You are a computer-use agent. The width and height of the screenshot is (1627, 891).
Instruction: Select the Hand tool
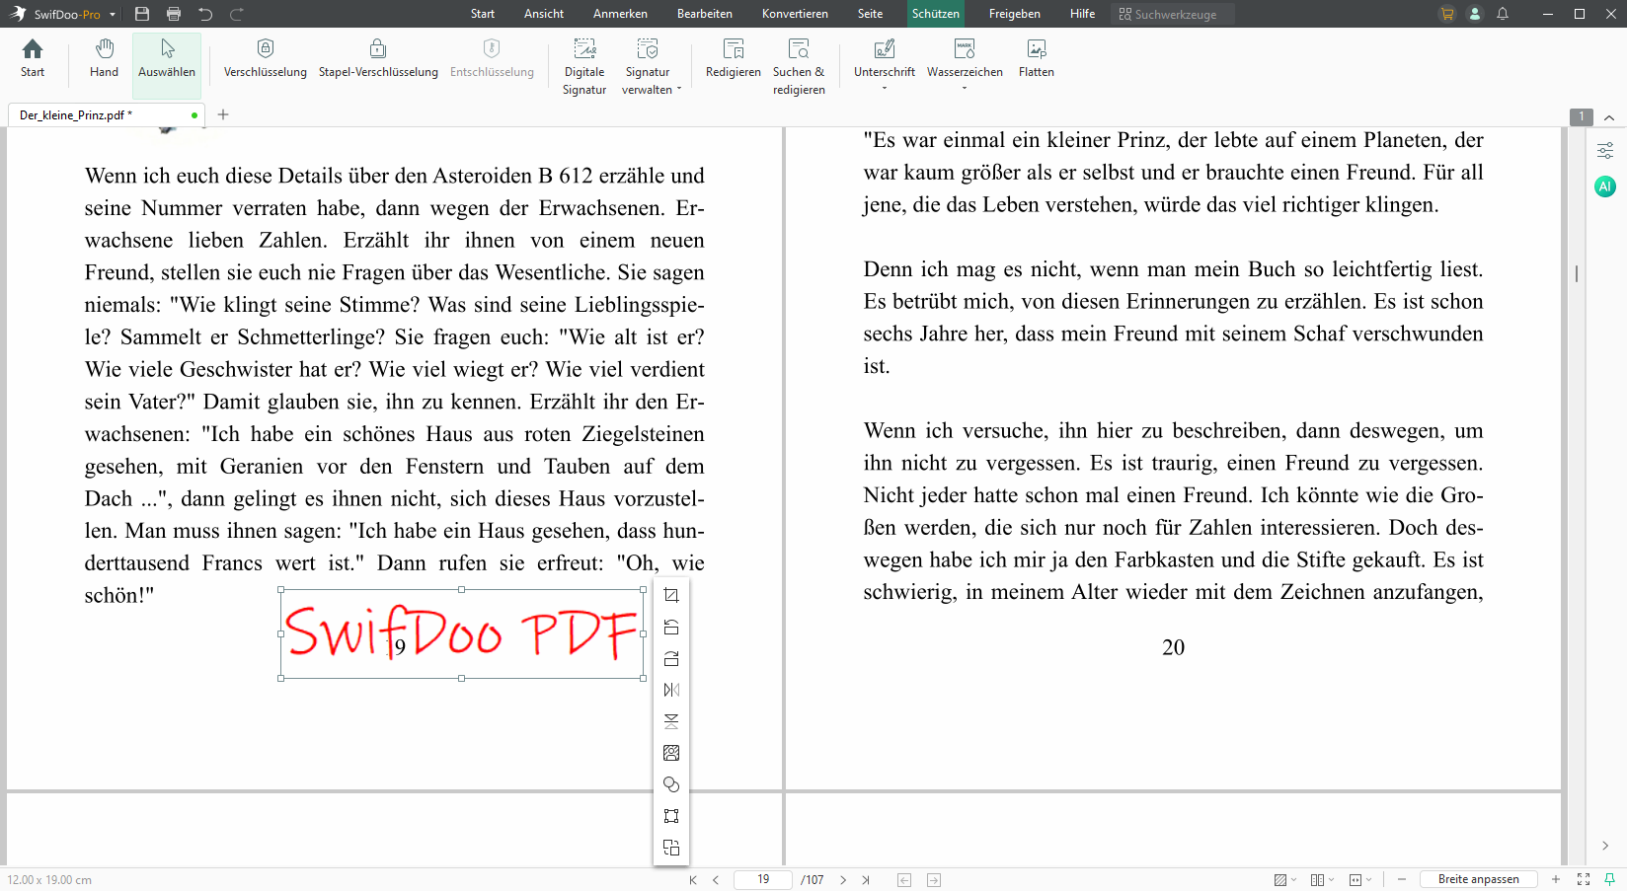104,58
